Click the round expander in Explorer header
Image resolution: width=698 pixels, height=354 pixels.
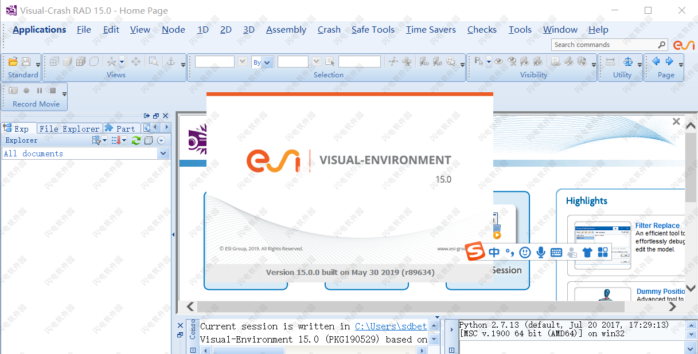161,140
